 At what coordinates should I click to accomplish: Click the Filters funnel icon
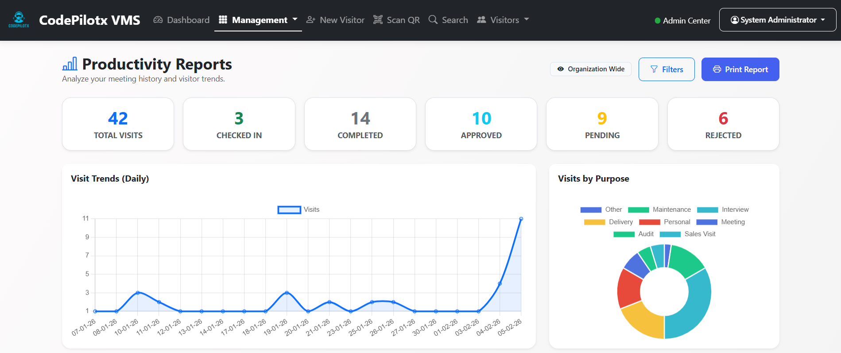654,69
